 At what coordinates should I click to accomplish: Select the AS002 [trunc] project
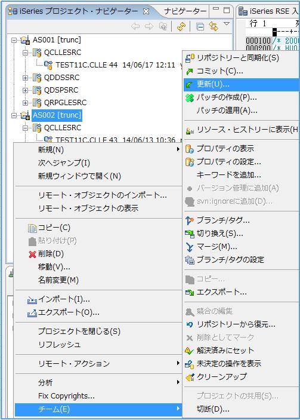click(x=57, y=115)
